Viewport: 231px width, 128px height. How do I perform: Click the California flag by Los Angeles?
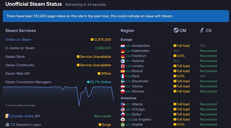[123, 120]
